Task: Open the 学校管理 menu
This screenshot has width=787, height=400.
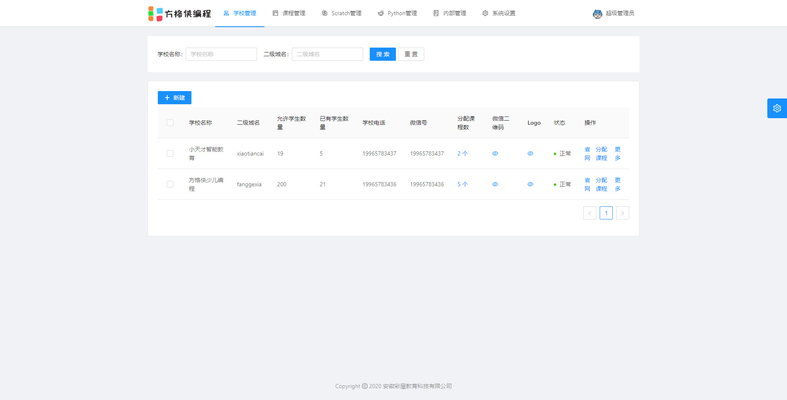Action: pos(240,14)
